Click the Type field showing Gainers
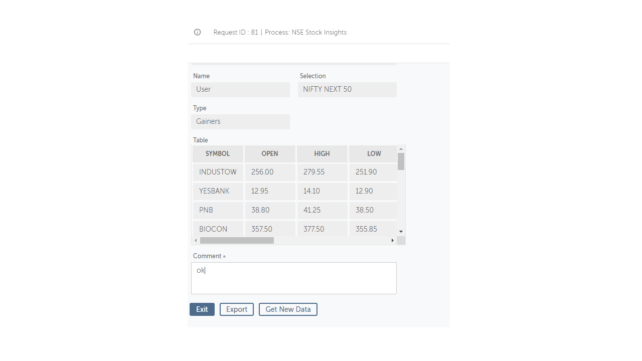This screenshot has width=642, height=361. [x=240, y=122]
